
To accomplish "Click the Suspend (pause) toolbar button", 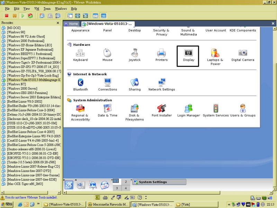I will (x=15, y=16).
